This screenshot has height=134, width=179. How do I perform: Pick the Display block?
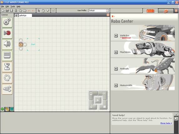(7, 56)
